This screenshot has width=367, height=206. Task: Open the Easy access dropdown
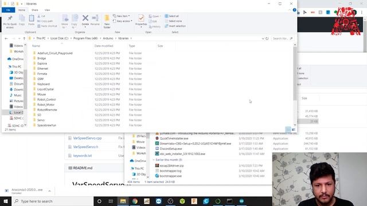pos(122,21)
